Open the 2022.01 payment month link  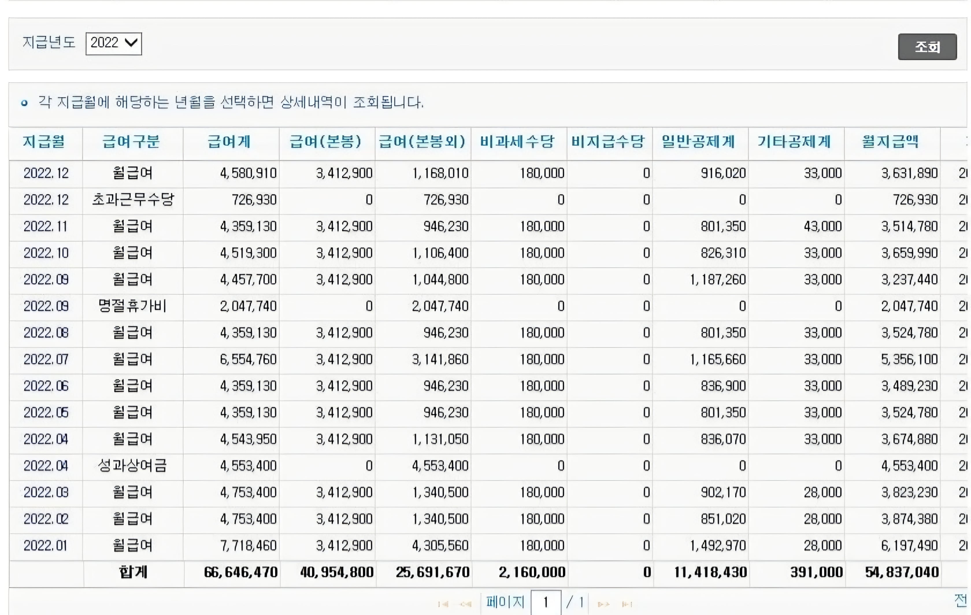45,546
